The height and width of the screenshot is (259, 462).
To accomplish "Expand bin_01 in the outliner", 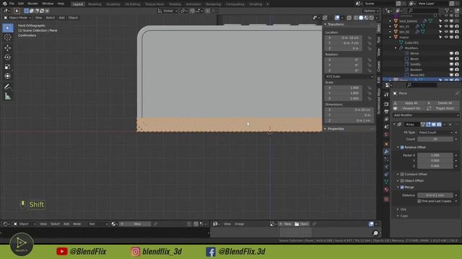I will pyautogui.click(x=391, y=27).
